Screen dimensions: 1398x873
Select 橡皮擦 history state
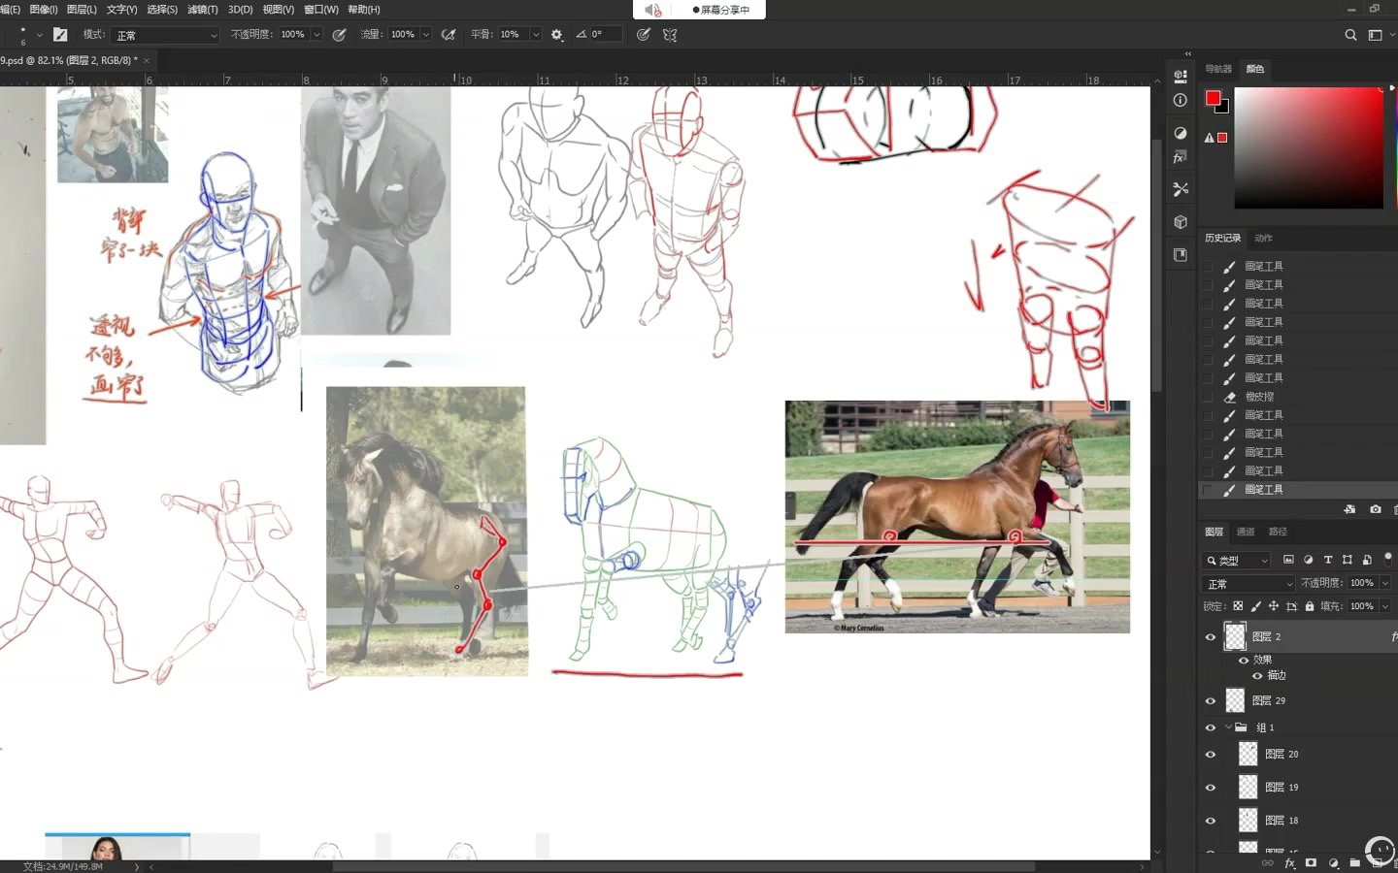1299,397
